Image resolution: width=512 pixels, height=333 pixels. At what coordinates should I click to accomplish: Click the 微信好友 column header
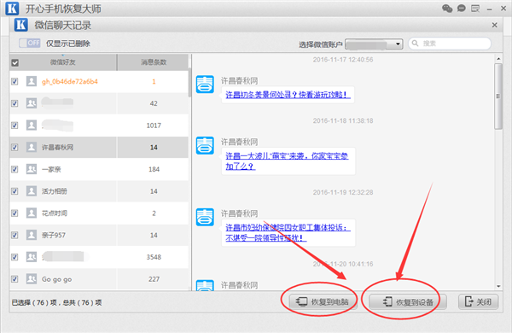[x=62, y=62]
